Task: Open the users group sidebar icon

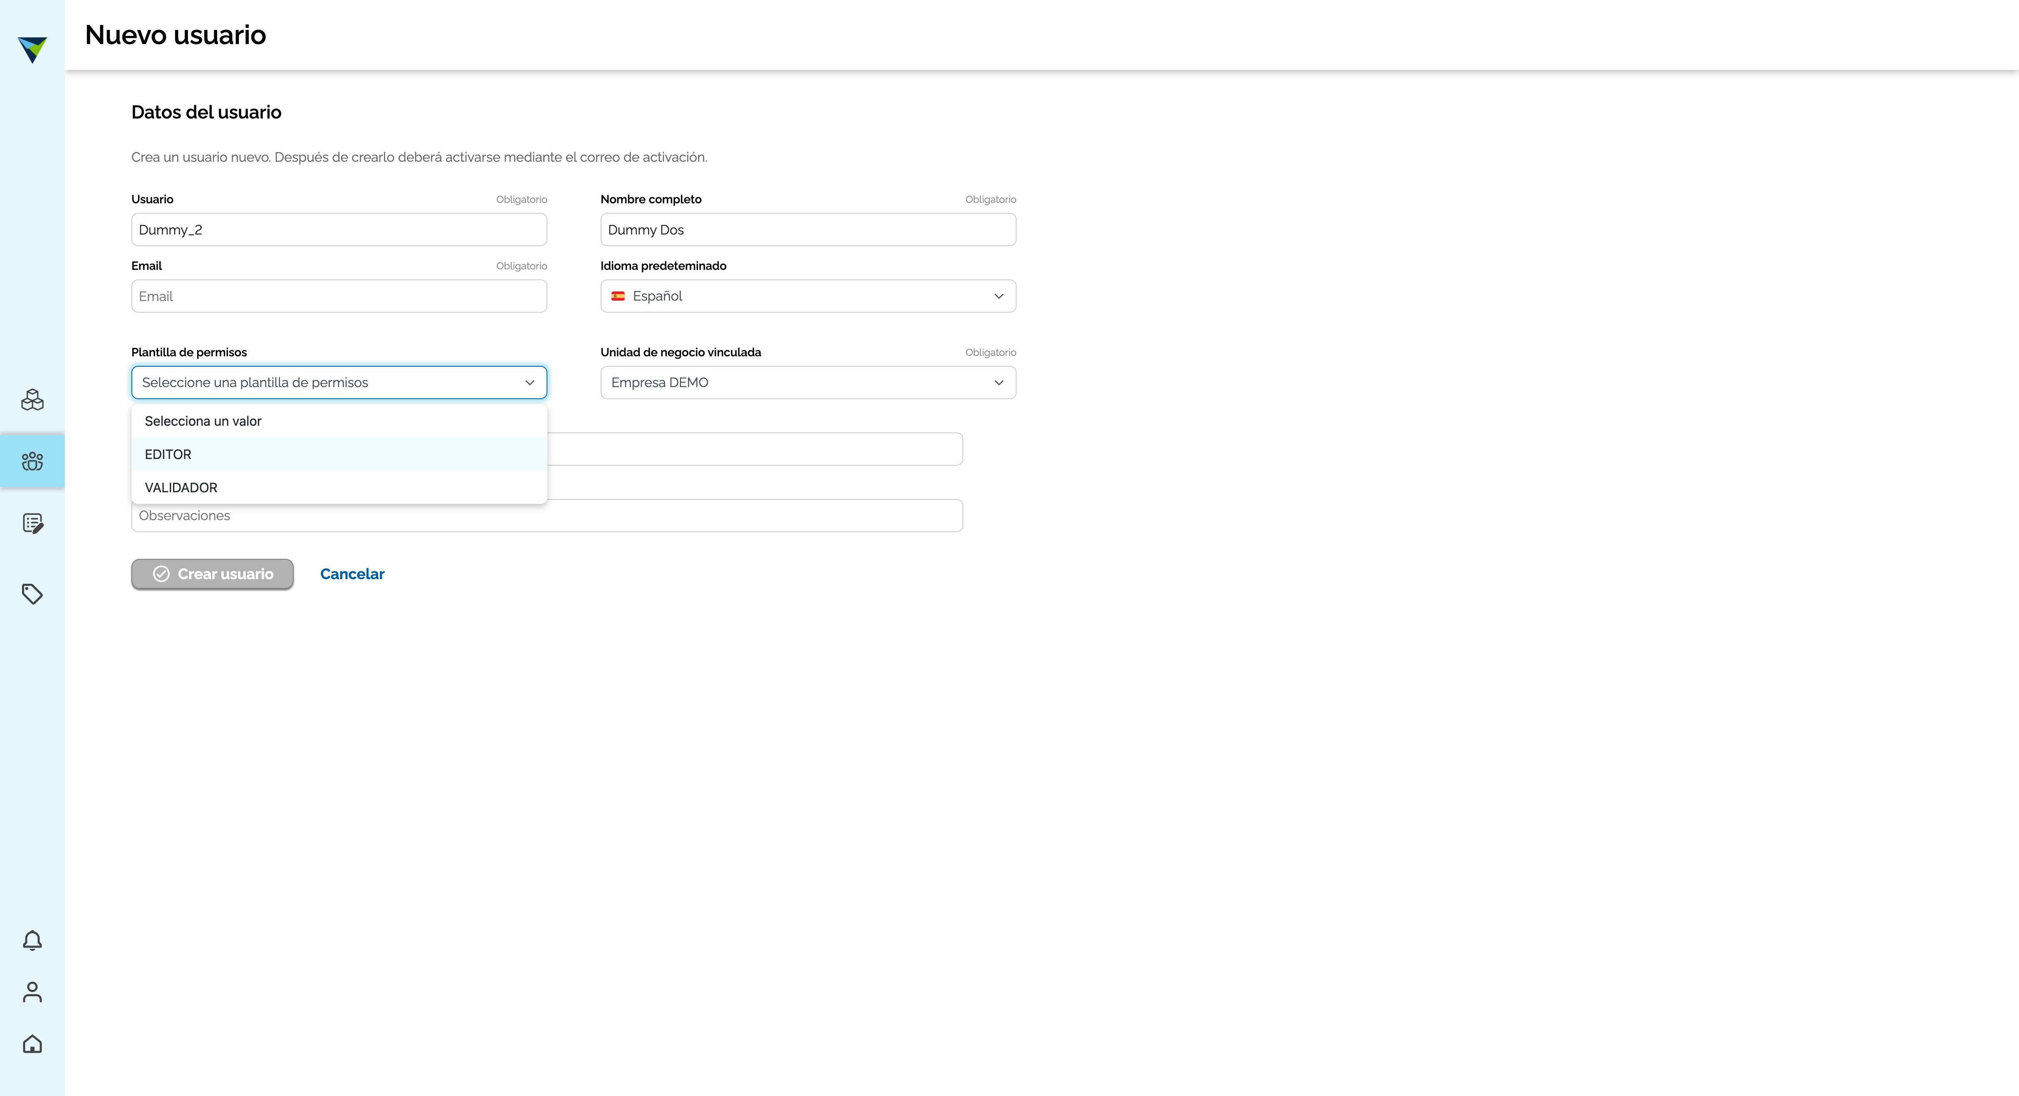Action: click(x=32, y=461)
